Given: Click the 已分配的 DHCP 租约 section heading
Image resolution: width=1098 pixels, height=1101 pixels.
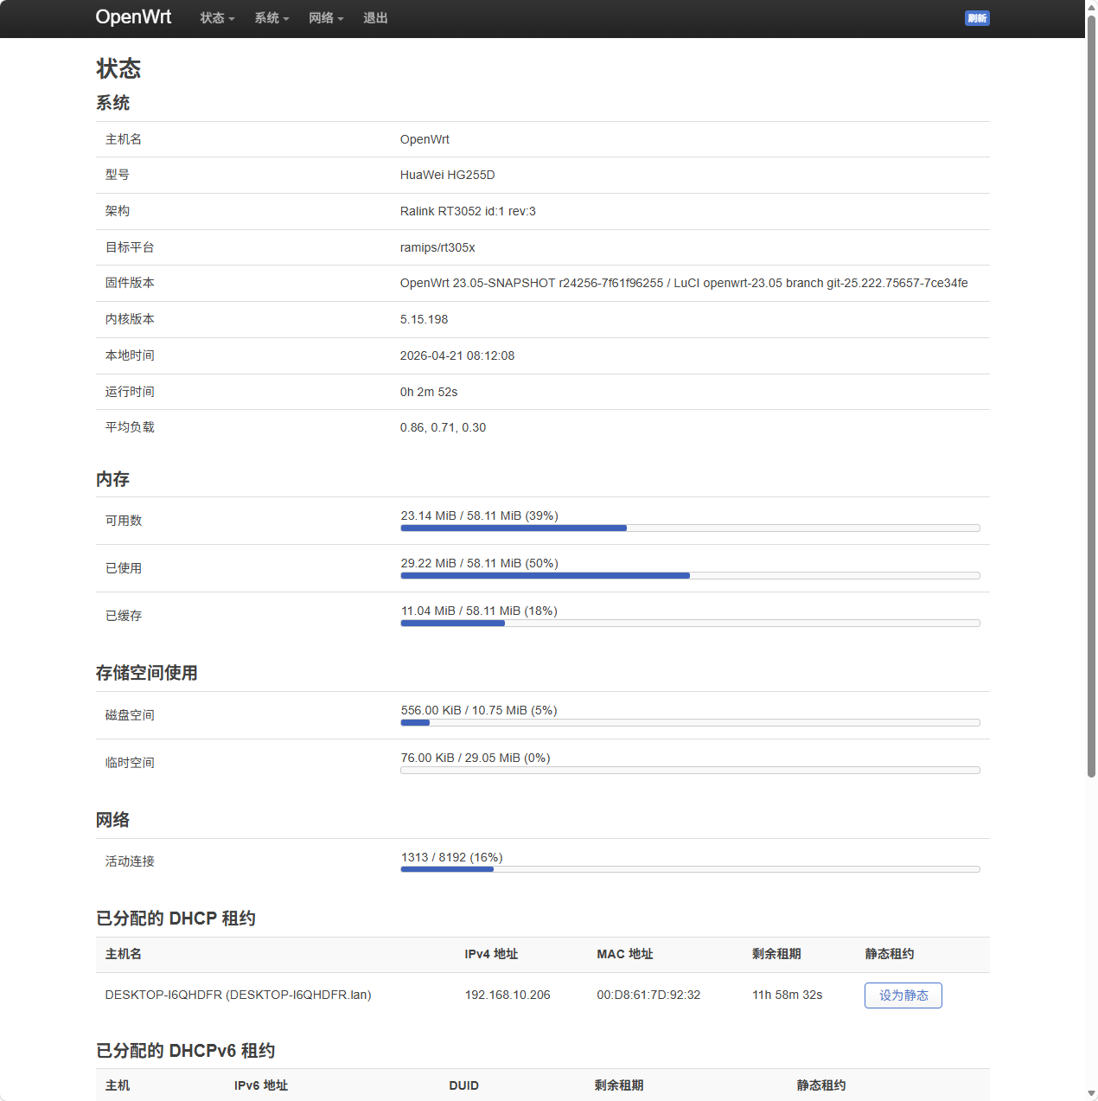Looking at the screenshot, I should [176, 919].
